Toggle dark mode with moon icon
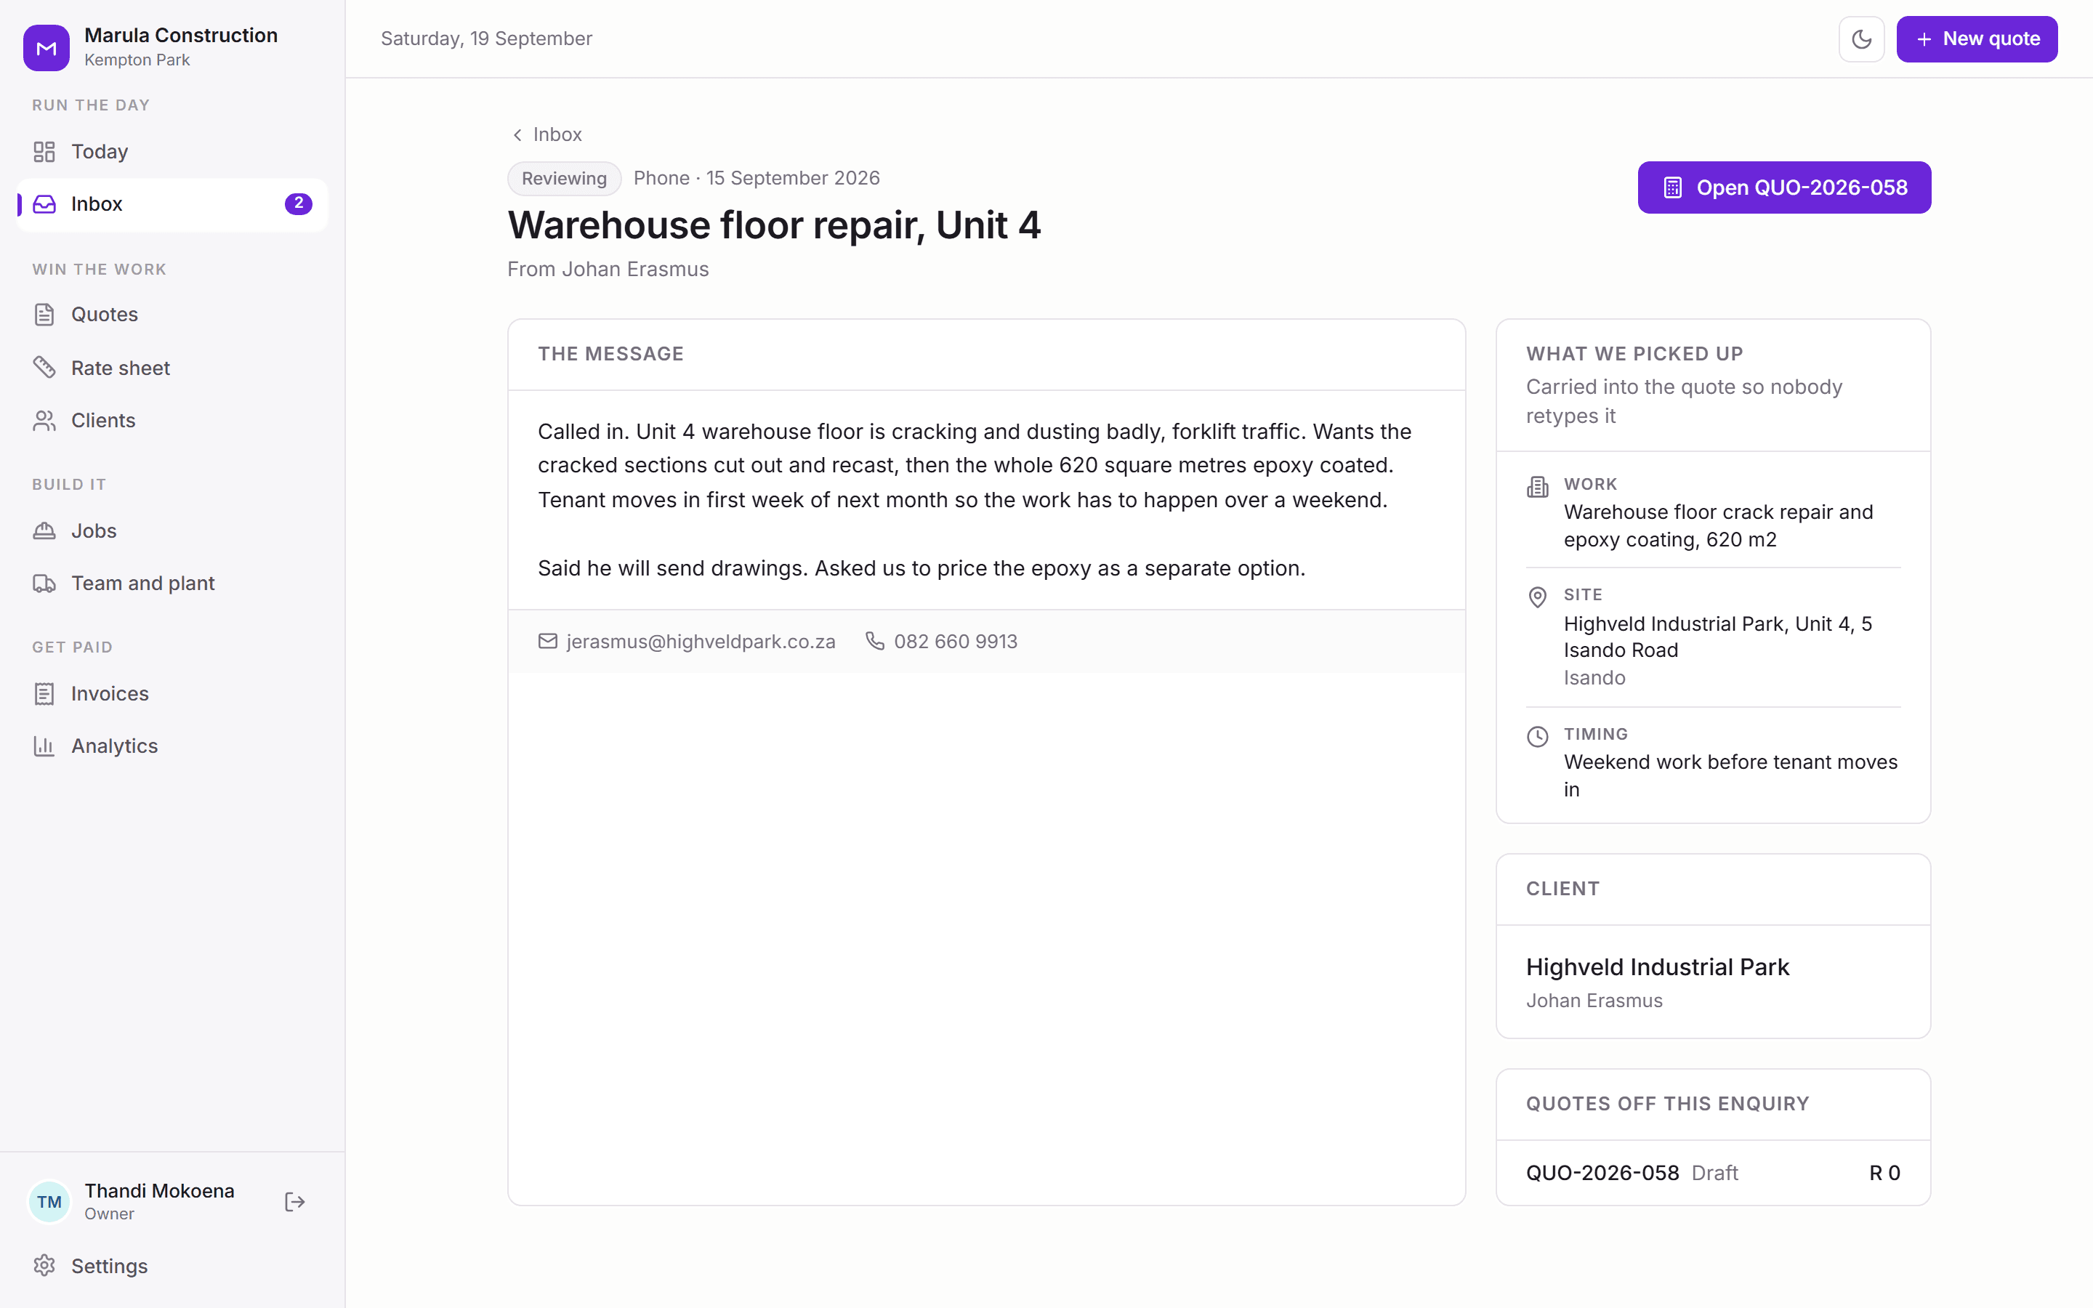 pyautogui.click(x=1861, y=39)
